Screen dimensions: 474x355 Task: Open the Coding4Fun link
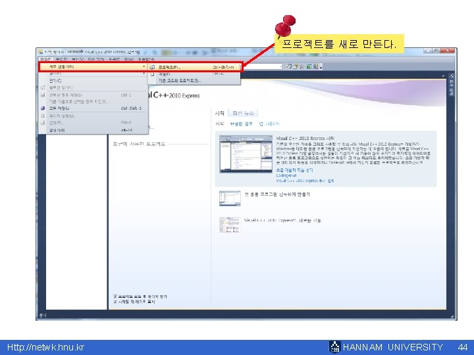pos(286,176)
